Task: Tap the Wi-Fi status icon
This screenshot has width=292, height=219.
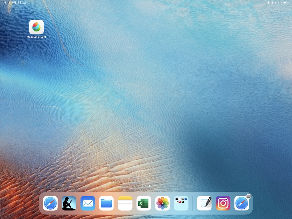Action: 268,2
